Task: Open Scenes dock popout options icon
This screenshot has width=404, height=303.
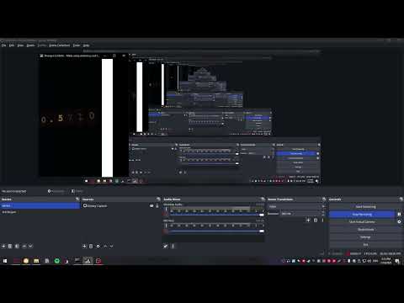Action: coord(77,199)
